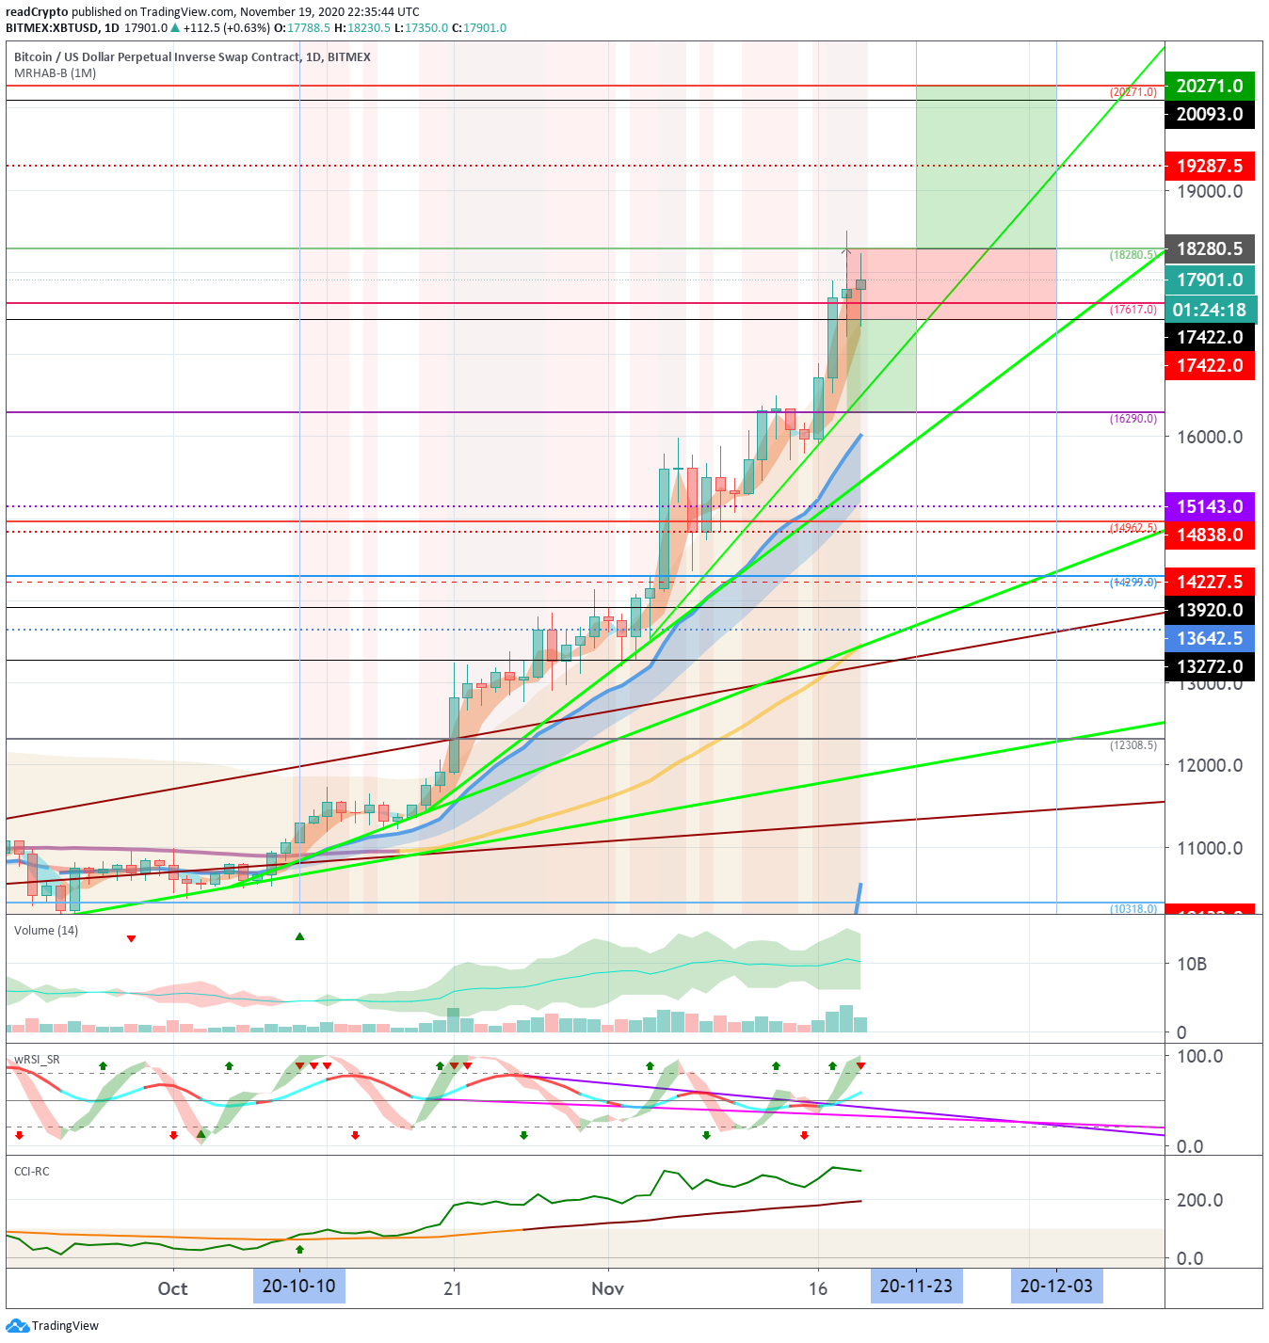Screen dimensions: 1269x1343
Task: Click the 19000.0 price axis tick
Action: 1210,191
